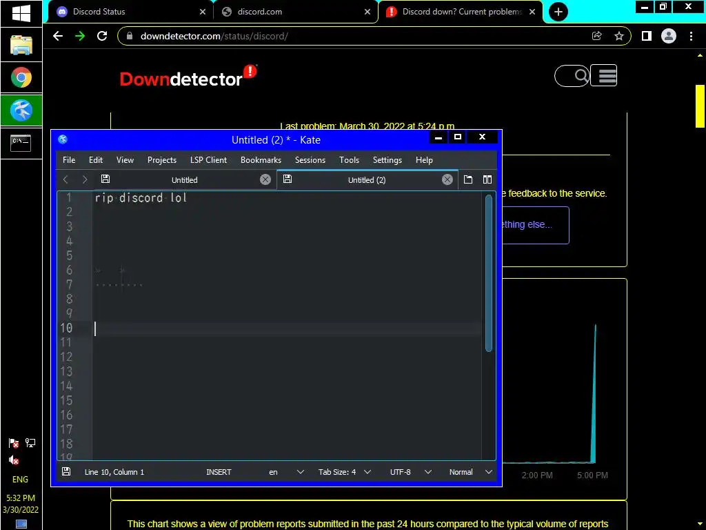
Task: Open the 'en' language dropdown in Kate
Action: click(286, 472)
